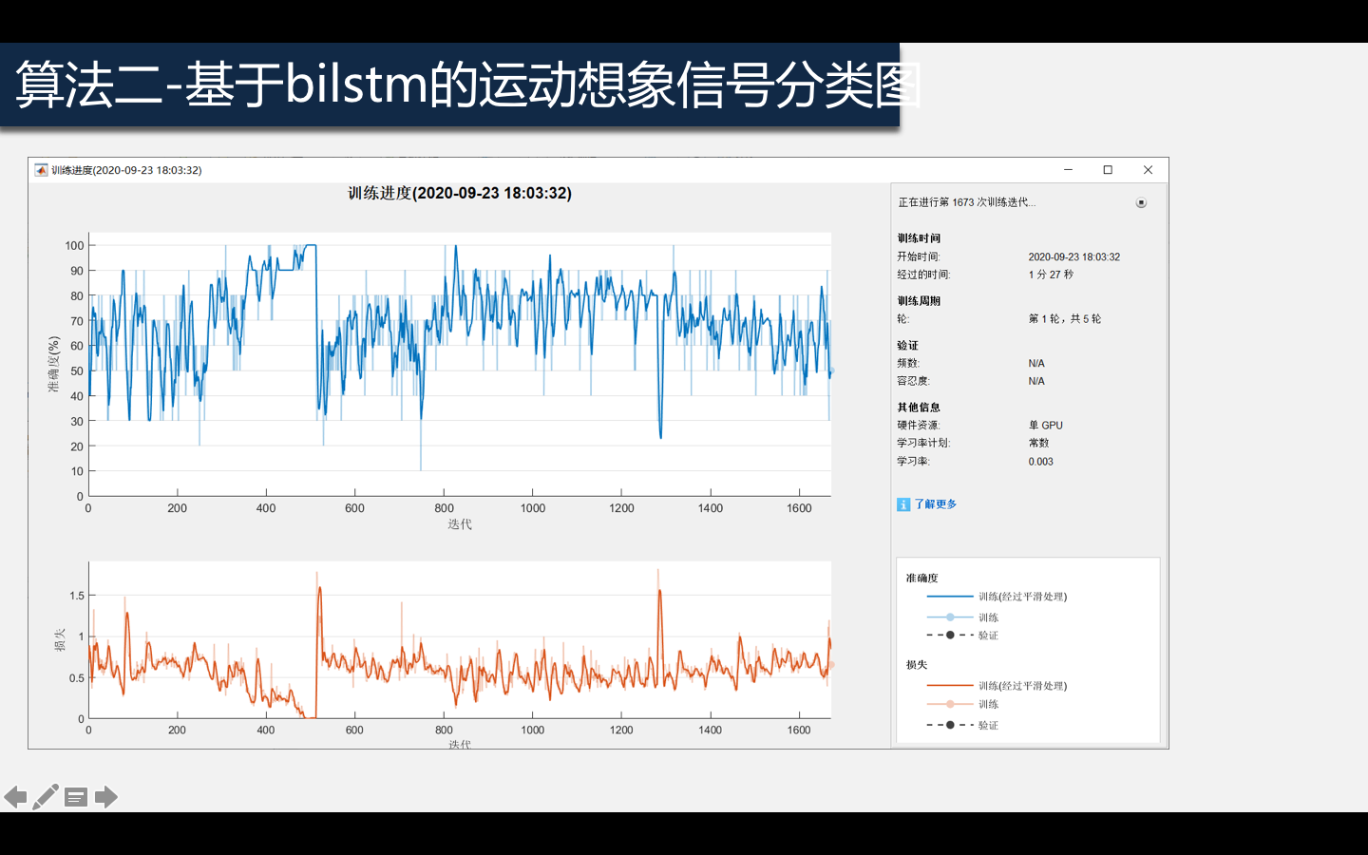
Task: Click the 损失 legend heading
Action: tap(917, 665)
